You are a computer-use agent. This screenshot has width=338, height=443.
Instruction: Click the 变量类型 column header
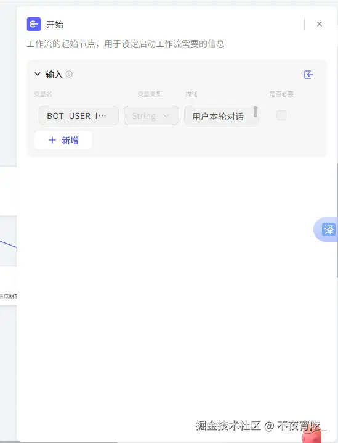coord(150,94)
